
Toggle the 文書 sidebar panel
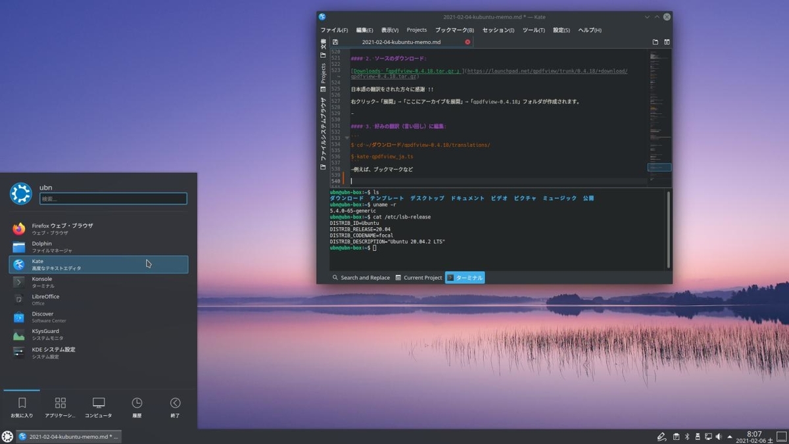323,48
